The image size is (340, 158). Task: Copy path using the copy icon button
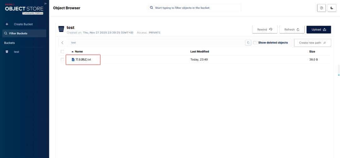pyautogui.click(x=248, y=43)
